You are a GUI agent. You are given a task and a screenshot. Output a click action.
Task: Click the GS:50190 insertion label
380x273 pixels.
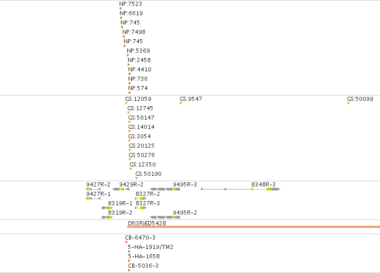pyautogui.click(x=148, y=174)
